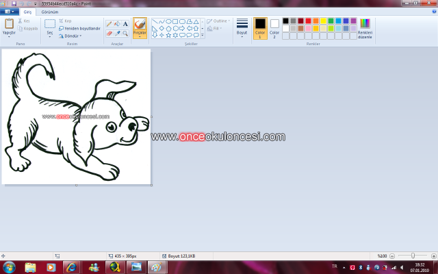The height and width of the screenshot is (274, 438).
Task: Click the Save icon in title bar
Action: (x=14, y=3)
